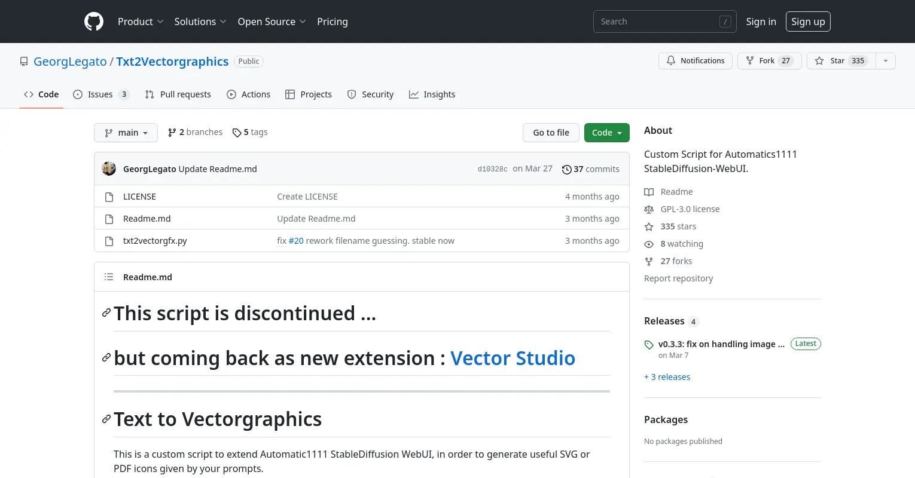The height and width of the screenshot is (478, 915).
Task: Switch to the Issues tab
Action: click(100, 94)
